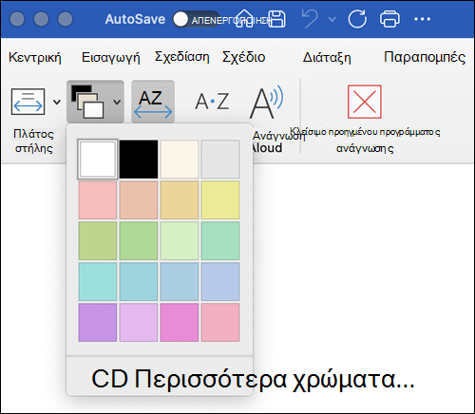
Task: Click the macOS zoom window button
Action: [66, 19]
